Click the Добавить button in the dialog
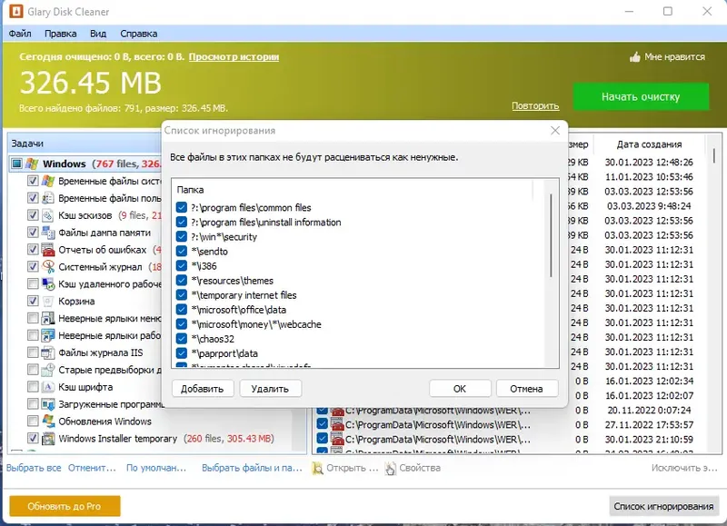The image size is (727, 526). pos(202,389)
